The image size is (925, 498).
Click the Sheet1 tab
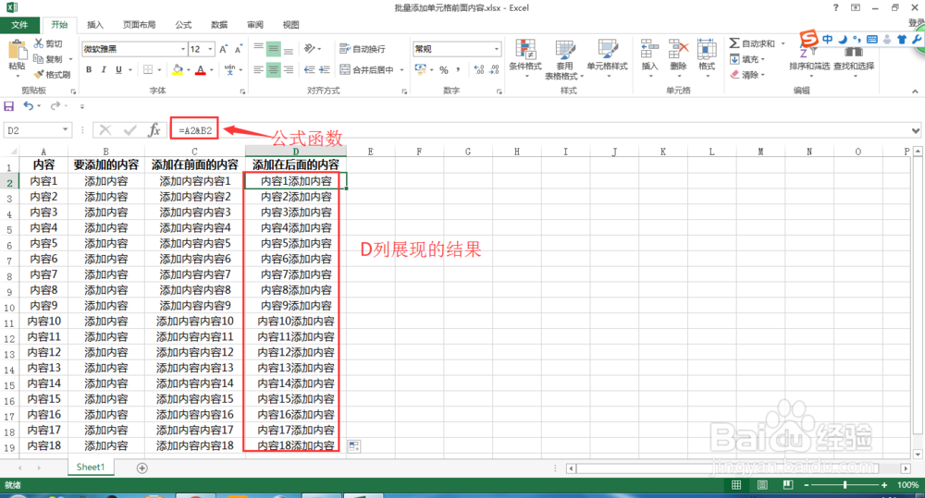91,468
